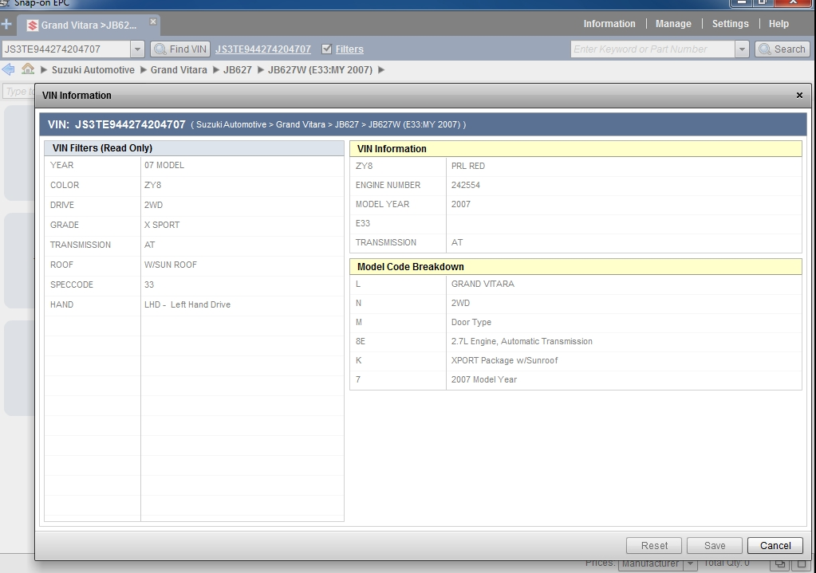Toggle the Filters checkbox
The width and height of the screenshot is (816, 573).
[326, 49]
